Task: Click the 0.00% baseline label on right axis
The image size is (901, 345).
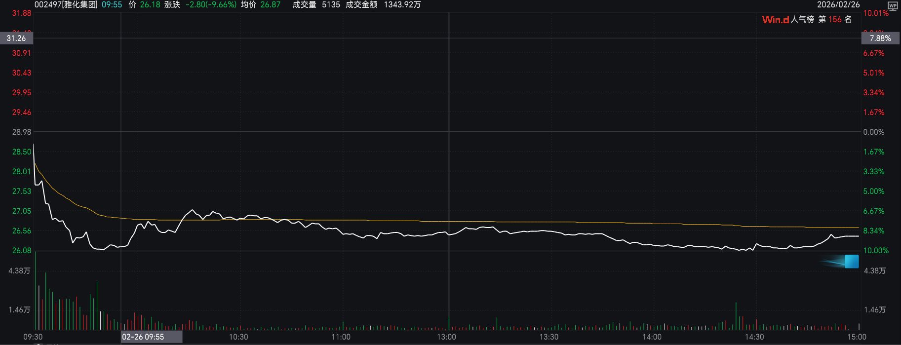Action: tap(873, 132)
